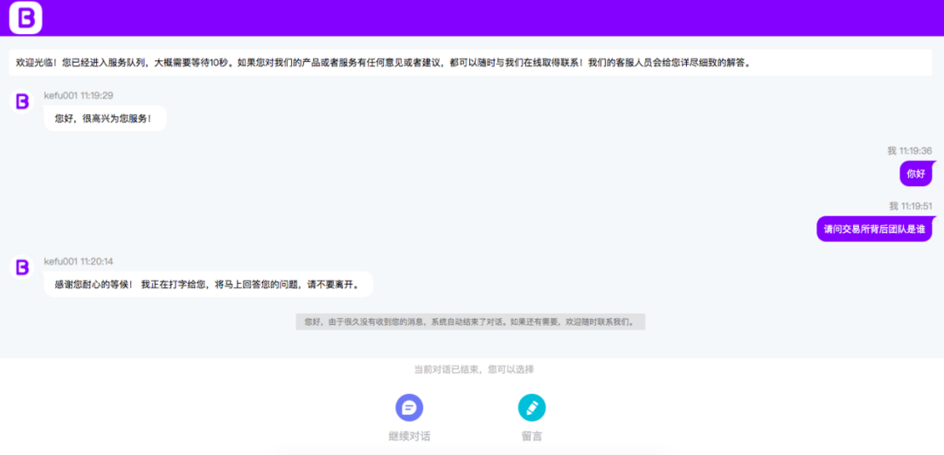This screenshot has width=944, height=455.
Task: Click the system notice about conversation auto-ending
Action: (x=470, y=321)
